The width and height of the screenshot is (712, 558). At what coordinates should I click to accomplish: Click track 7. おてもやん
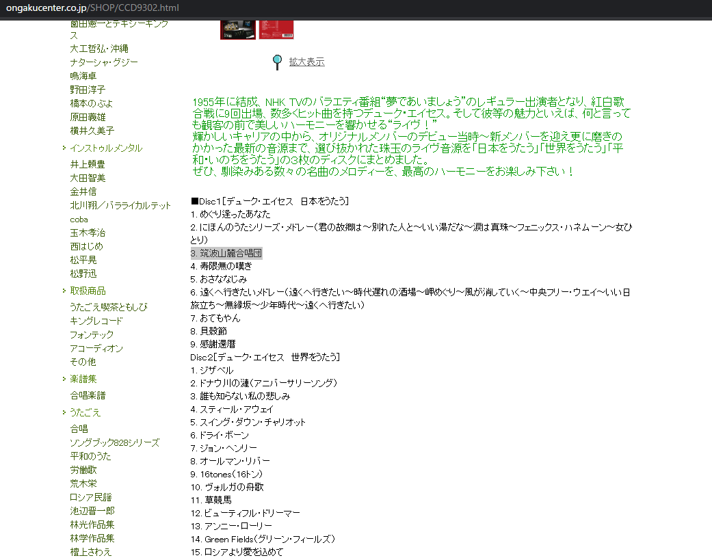(x=215, y=318)
